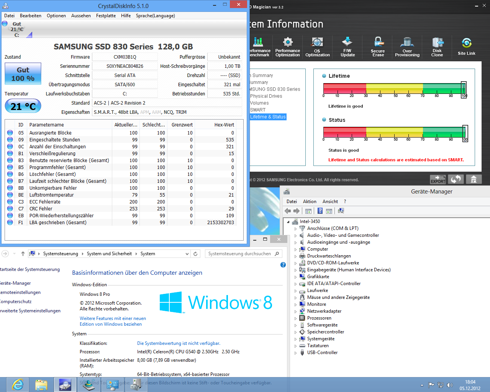Select SMART entry in Magician sidebar
The width and height of the screenshot is (490, 392).
click(258, 110)
